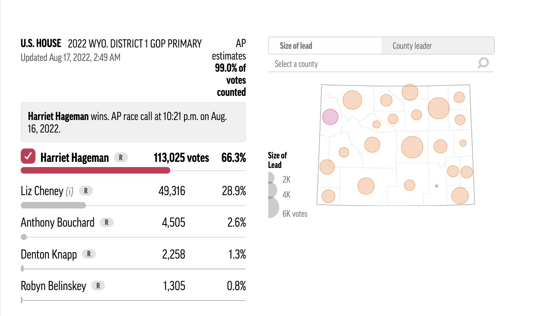Open the Select a county search field
The image size is (540, 316).
point(372,63)
